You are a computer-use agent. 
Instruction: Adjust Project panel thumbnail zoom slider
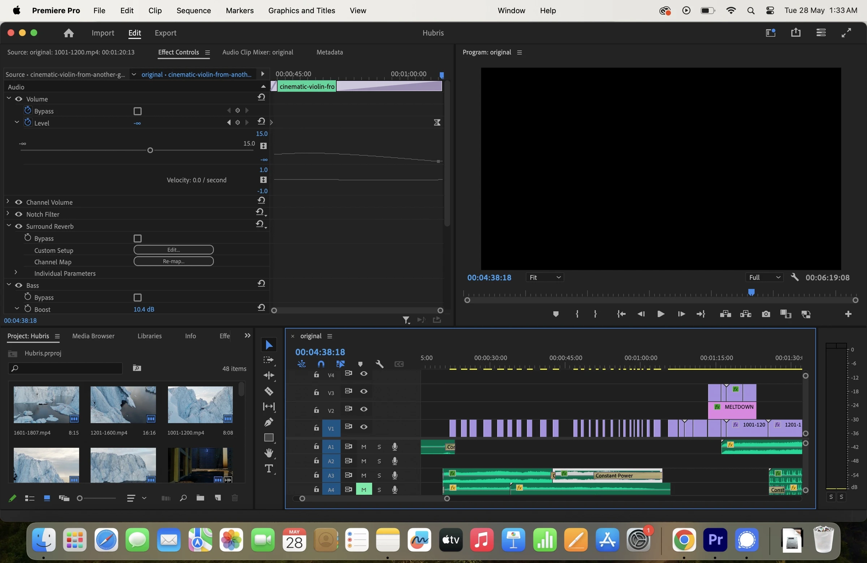80,498
